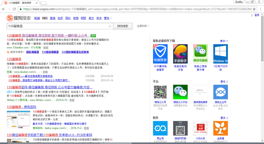
Task: Click the 手游助手 app icon
Action: (x=180, y=54)
